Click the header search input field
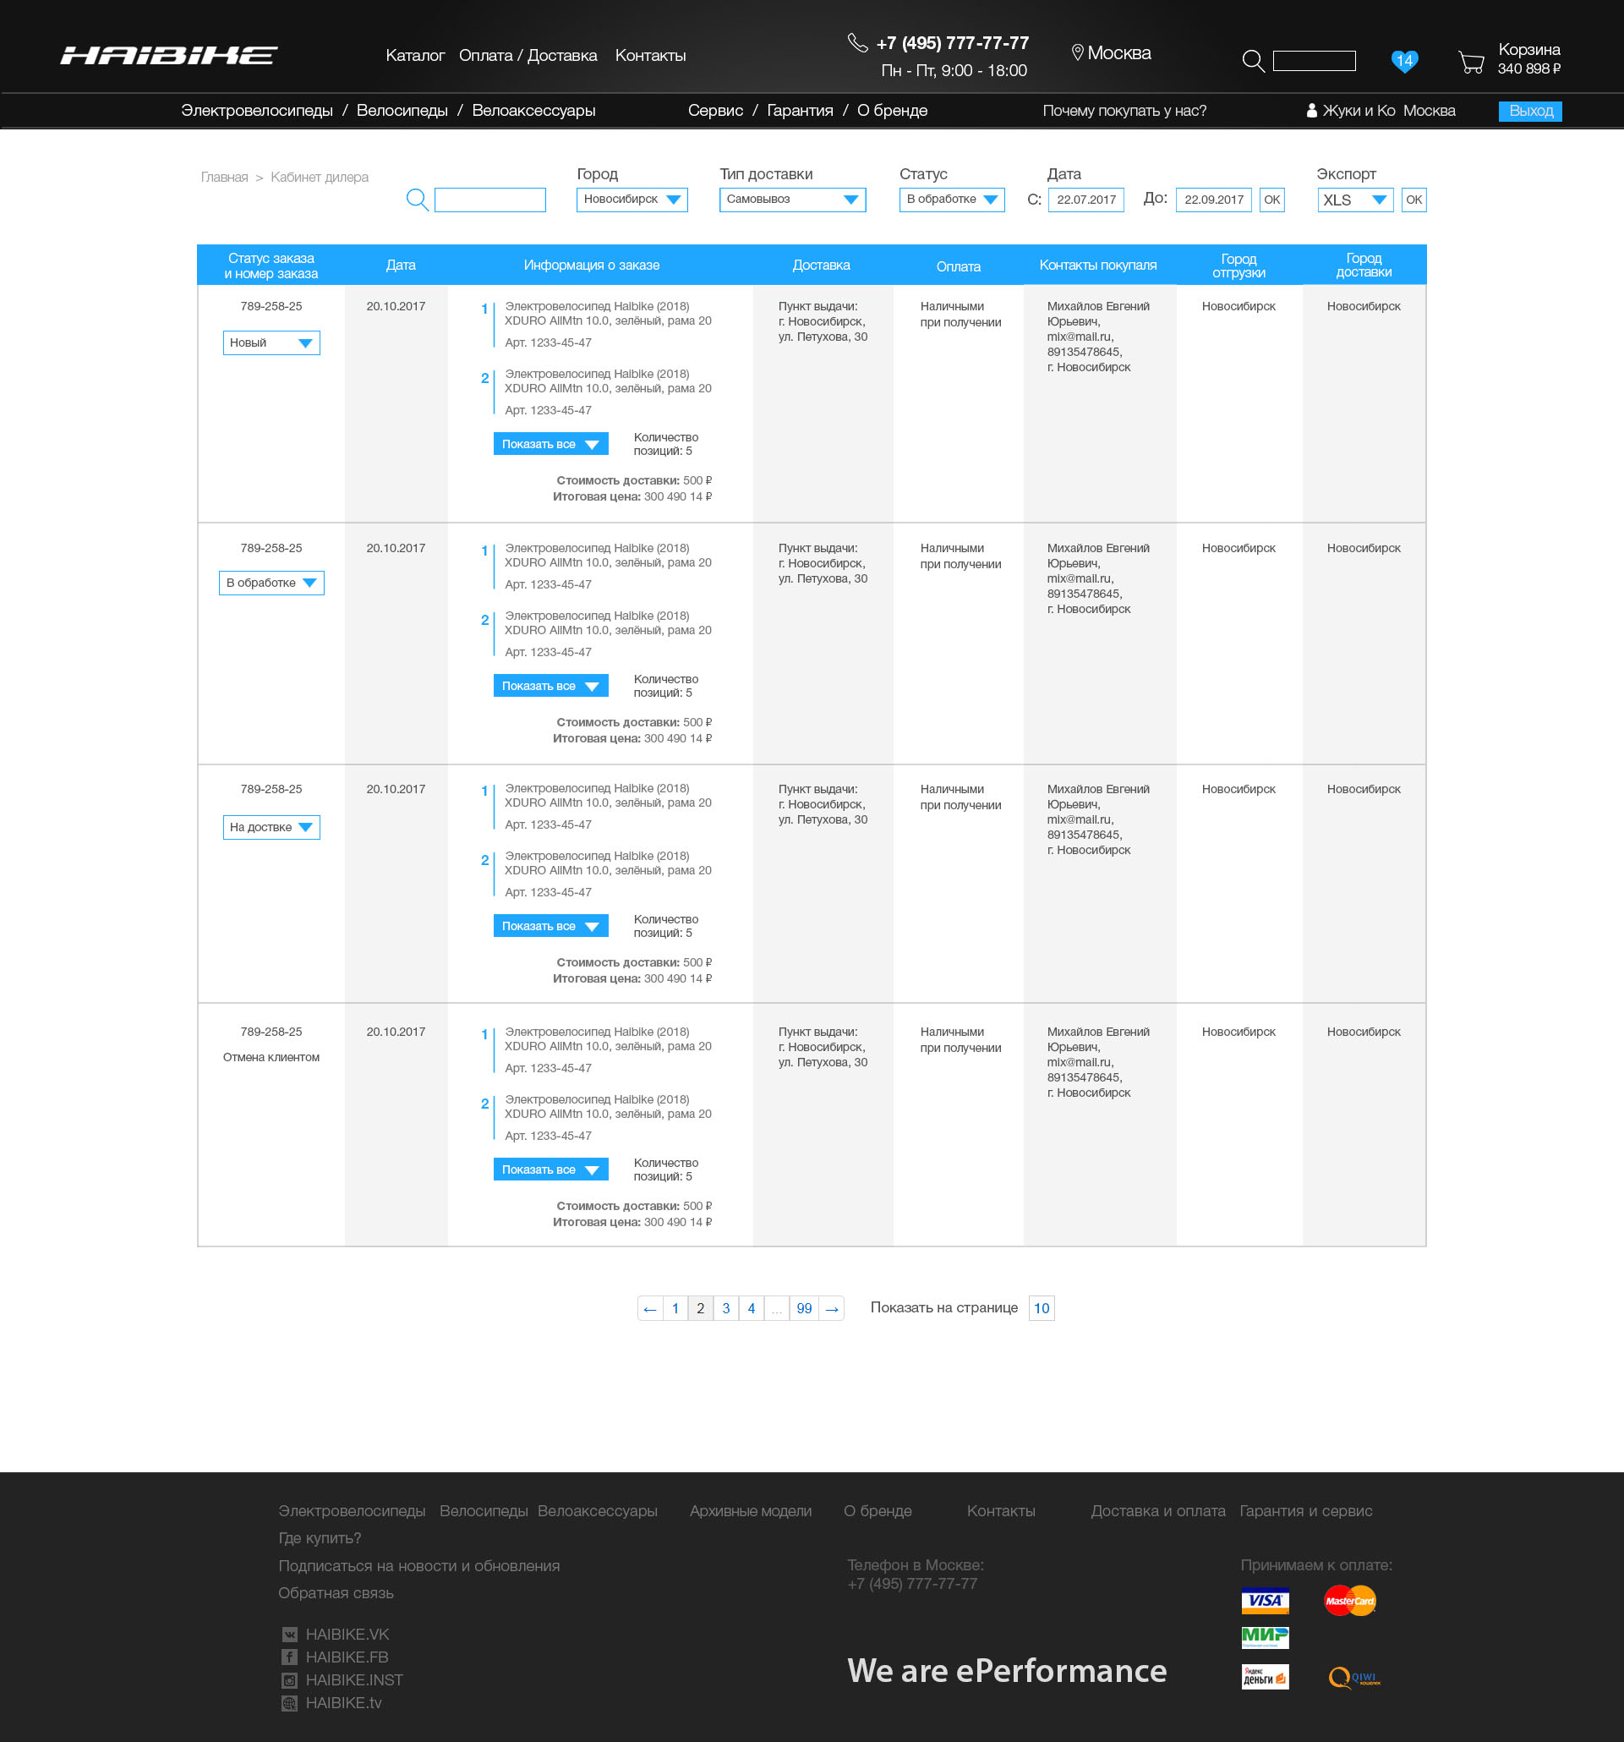This screenshot has height=1742, width=1624. [x=1314, y=60]
